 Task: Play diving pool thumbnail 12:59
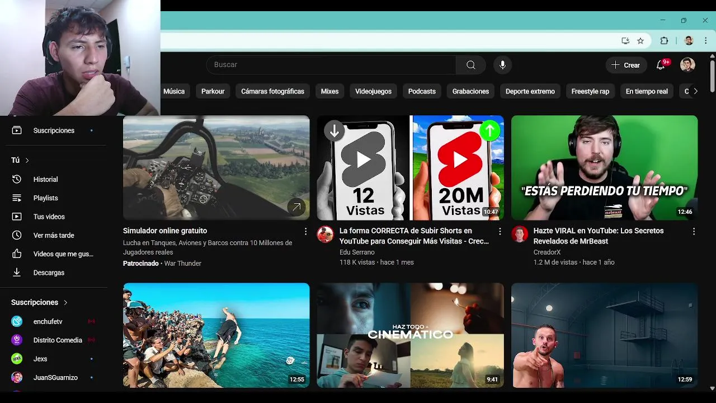tap(605, 335)
